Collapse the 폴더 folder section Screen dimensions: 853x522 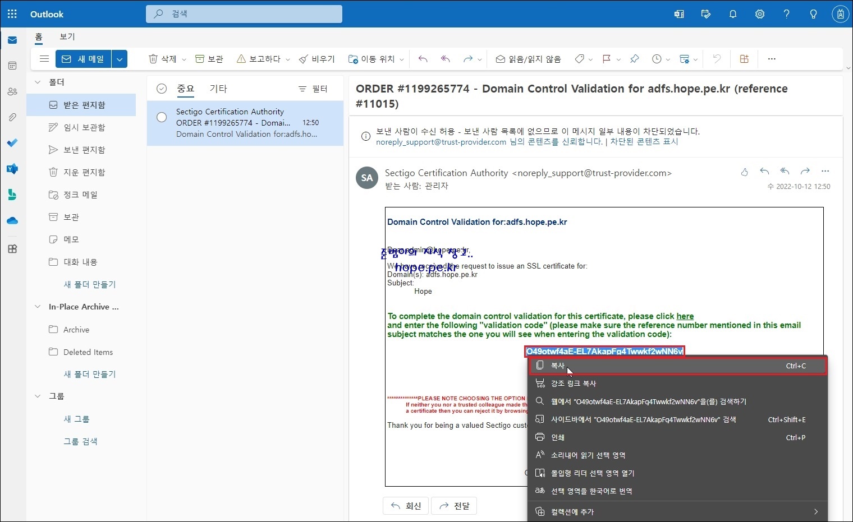coord(38,82)
